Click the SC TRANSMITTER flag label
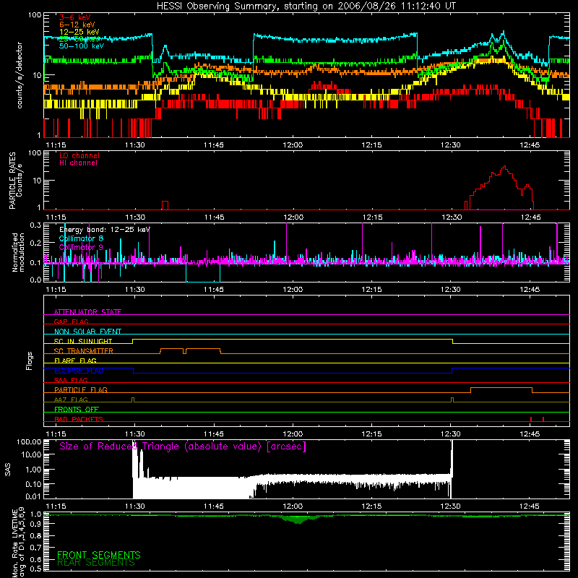The image size is (578, 578). [x=84, y=351]
